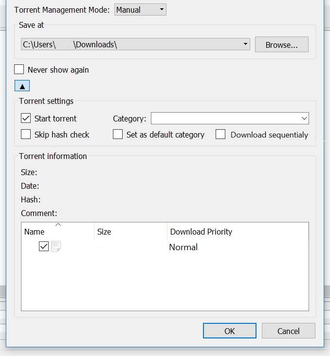Open the Category combo box
Viewport: 330px width, 356px height.
click(x=230, y=119)
